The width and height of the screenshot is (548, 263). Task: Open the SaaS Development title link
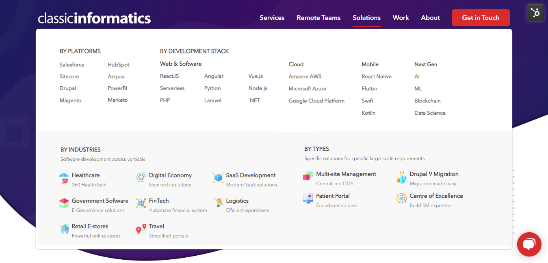click(x=251, y=175)
